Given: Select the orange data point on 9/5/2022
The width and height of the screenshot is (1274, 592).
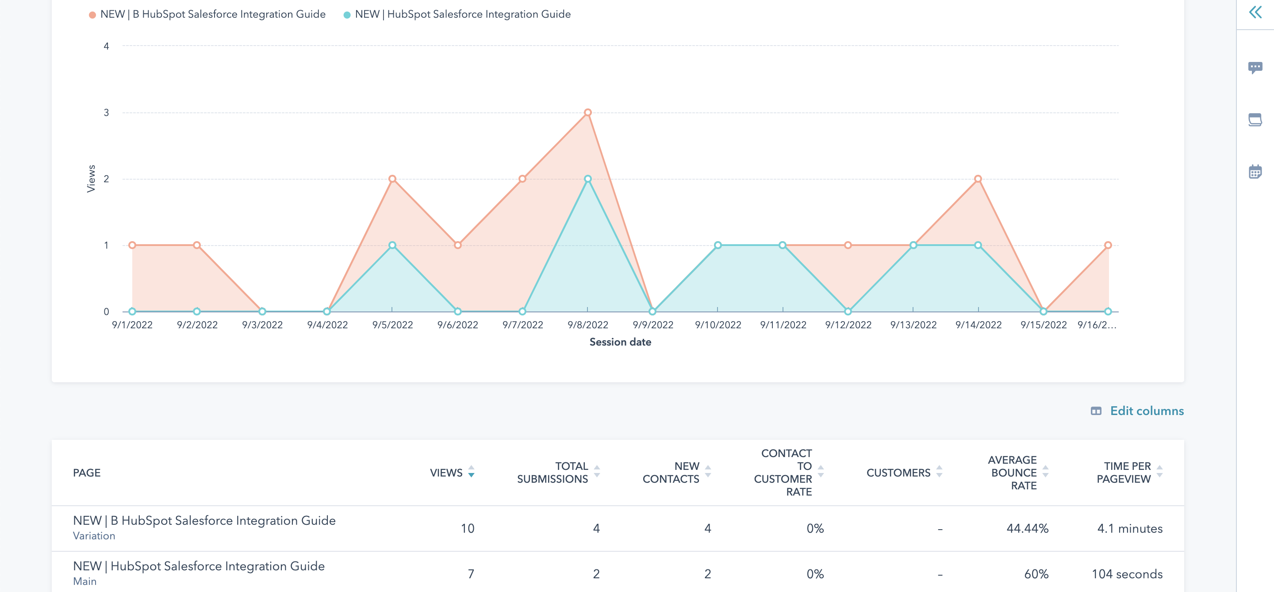Looking at the screenshot, I should point(392,179).
